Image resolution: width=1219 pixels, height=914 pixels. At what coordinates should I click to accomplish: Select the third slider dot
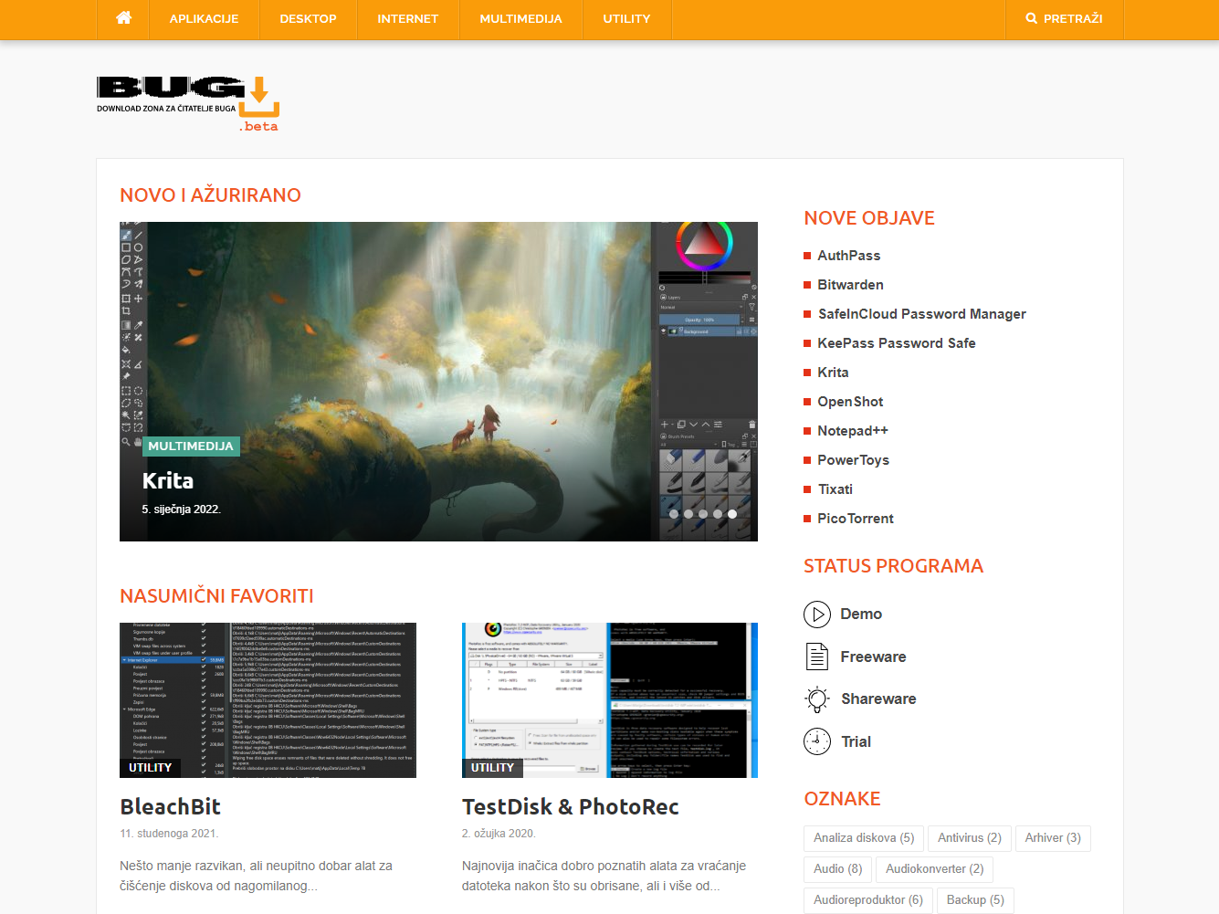[x=703, y=514]
